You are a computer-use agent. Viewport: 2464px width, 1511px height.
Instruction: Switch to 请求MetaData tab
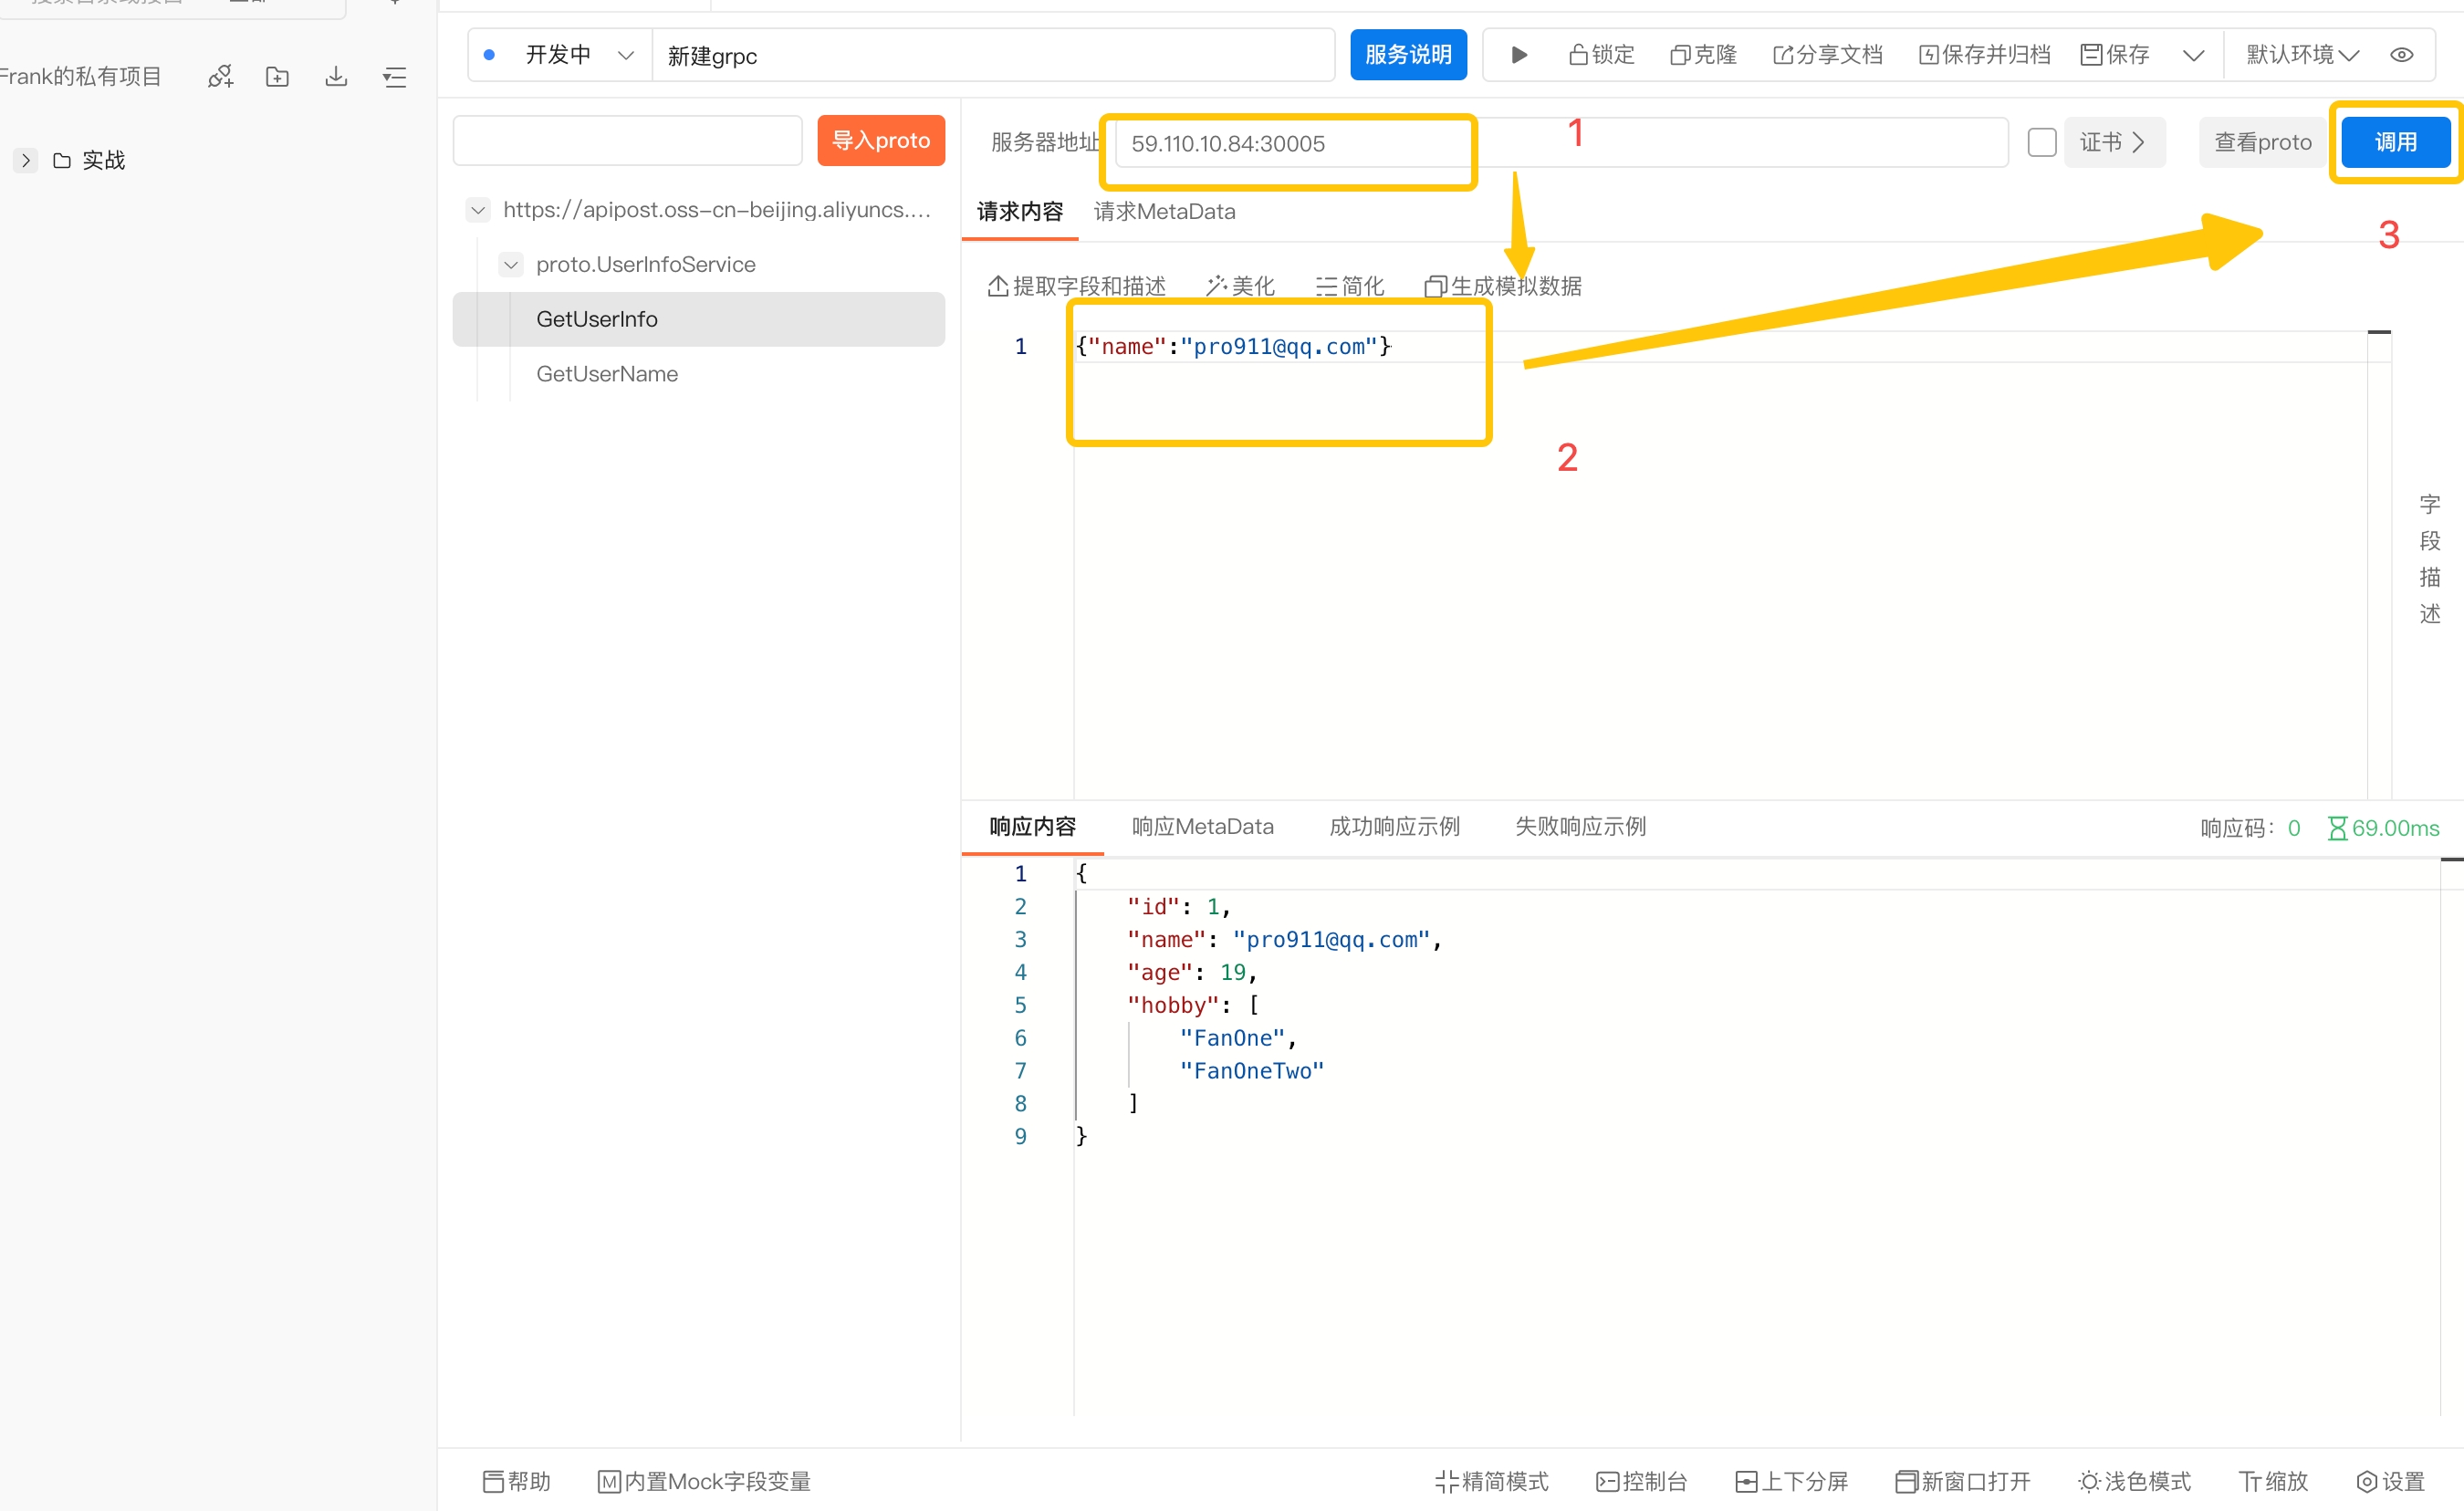click(x=1164, y=211)
